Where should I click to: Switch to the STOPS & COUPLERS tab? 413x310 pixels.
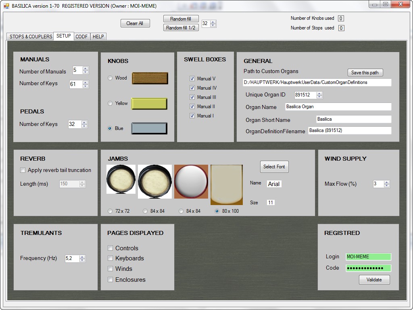[x=31, y=37]
